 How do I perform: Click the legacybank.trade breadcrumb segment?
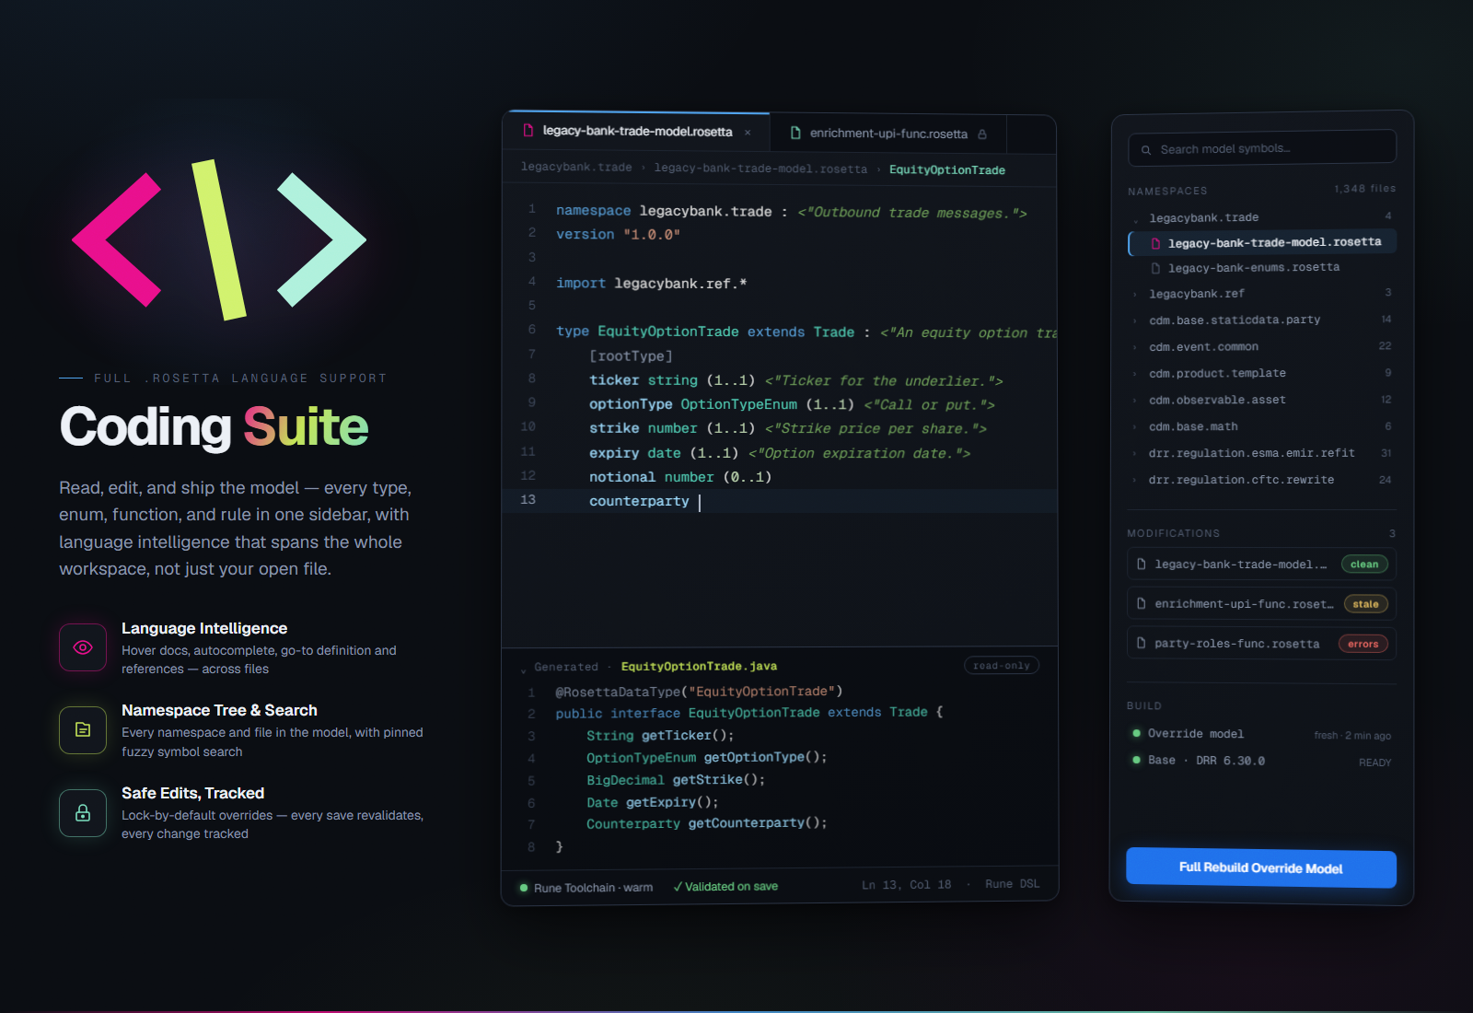click(576, 168)
